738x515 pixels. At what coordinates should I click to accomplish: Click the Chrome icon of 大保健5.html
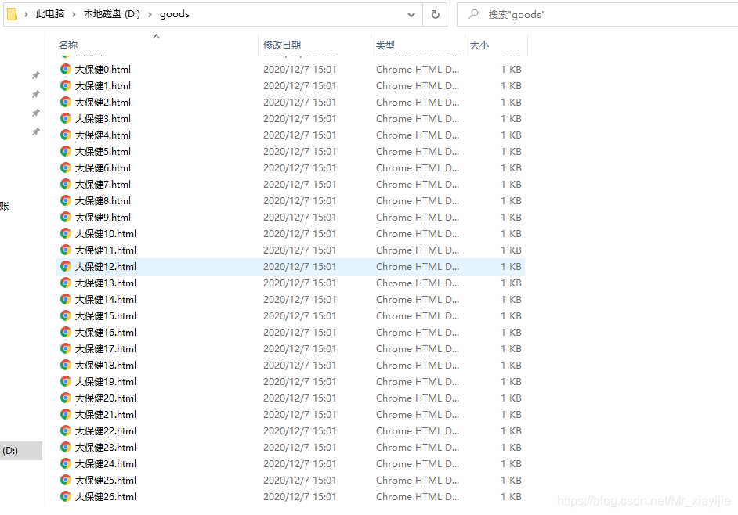pos(66,151)
